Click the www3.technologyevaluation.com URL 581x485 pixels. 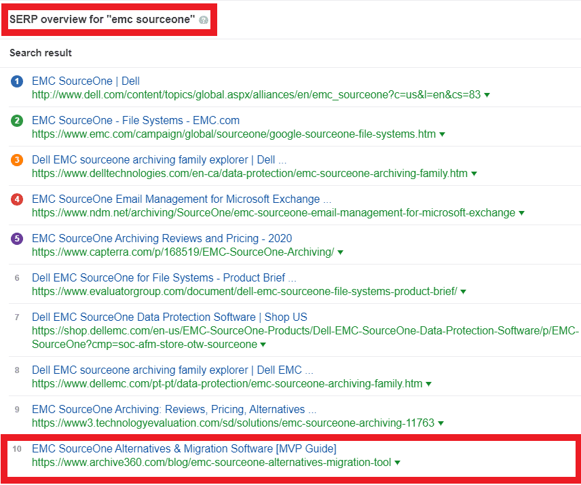233,423
